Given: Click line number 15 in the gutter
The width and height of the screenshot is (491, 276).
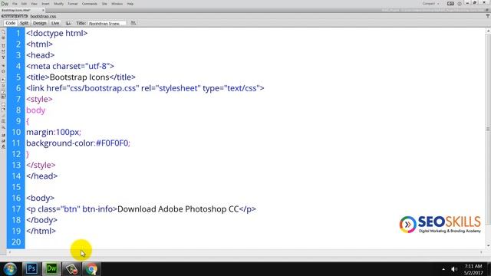Looking at the screenshot, I should click(16, 187).
